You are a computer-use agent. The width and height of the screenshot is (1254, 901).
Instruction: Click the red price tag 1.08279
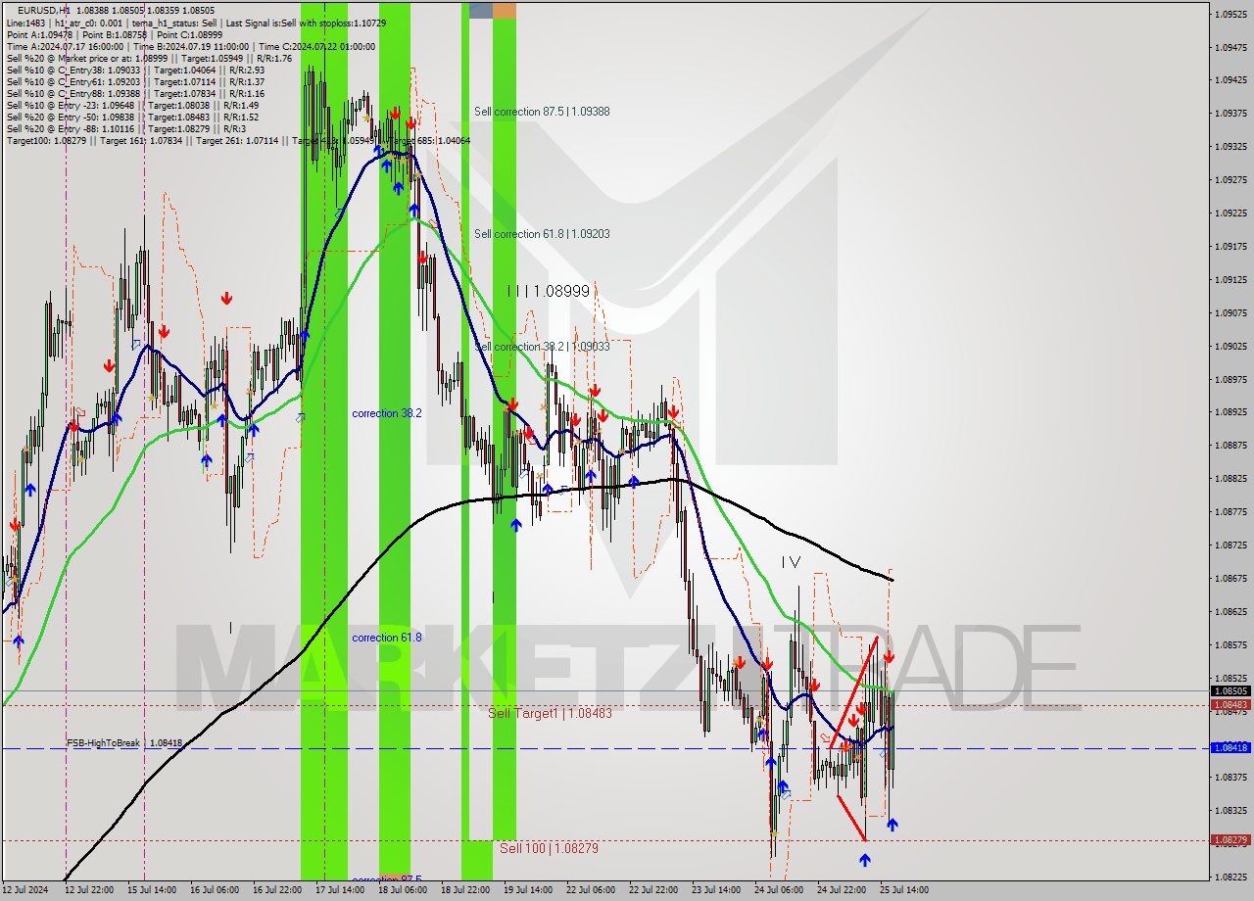click(1230, 840)
